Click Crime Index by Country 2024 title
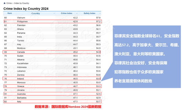This screenshot has width=184, height=110. tap(26, 9)
